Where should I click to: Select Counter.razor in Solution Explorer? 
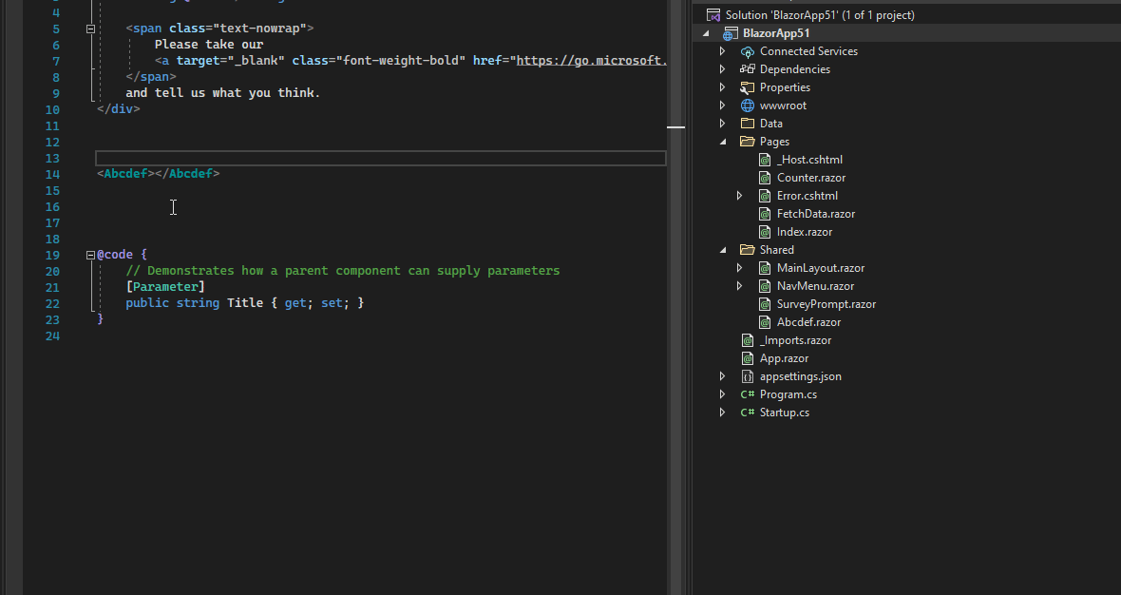811,178
